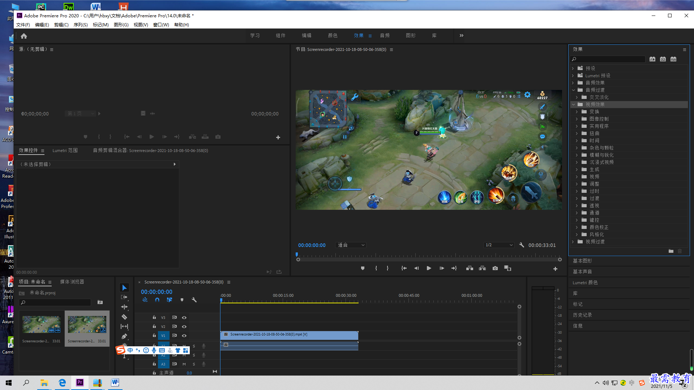Open 标记 panel

point(578,304)
